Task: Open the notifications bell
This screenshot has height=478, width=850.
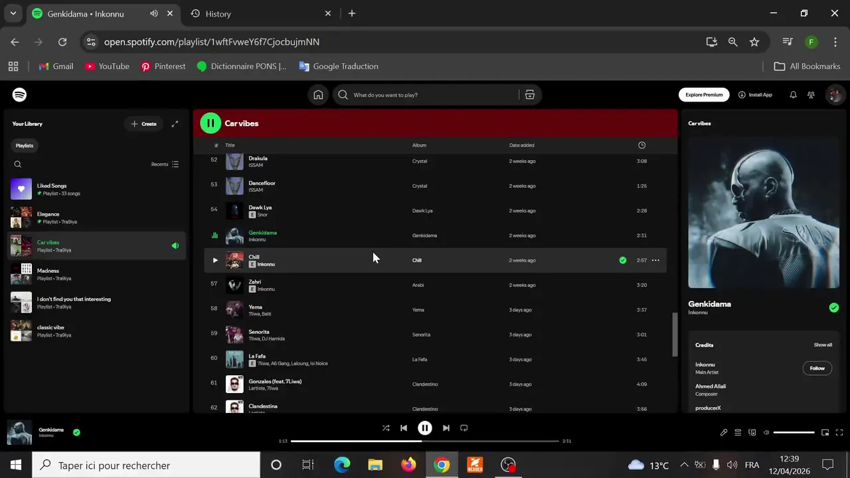Action: tap(793, 95)
